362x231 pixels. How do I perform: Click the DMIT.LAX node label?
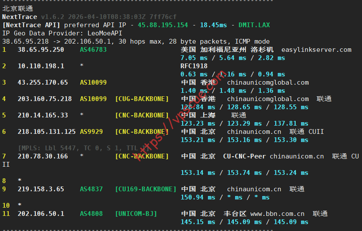pos(254,25)
